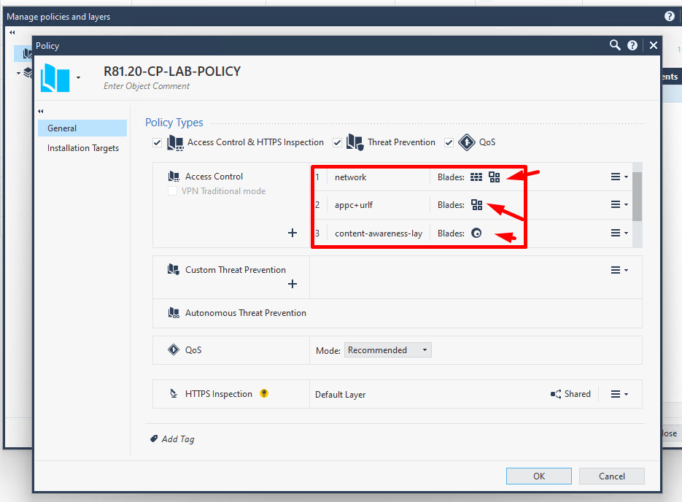Click the QoS diamond icon in Policy Types
The image size is (682, 502).
[x=467, y=143]
